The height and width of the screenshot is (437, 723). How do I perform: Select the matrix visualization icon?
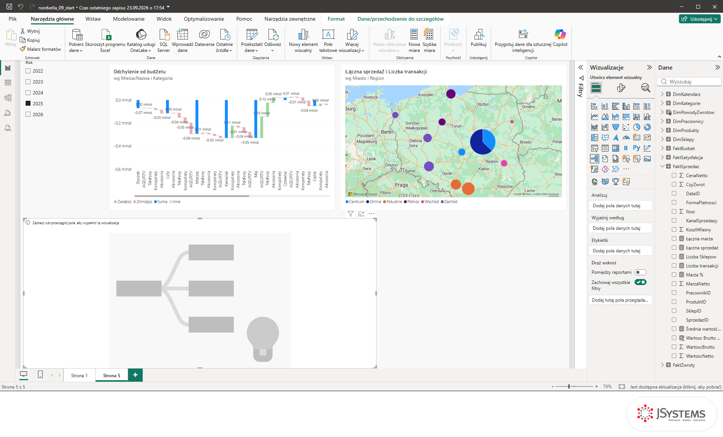(615, 148)
